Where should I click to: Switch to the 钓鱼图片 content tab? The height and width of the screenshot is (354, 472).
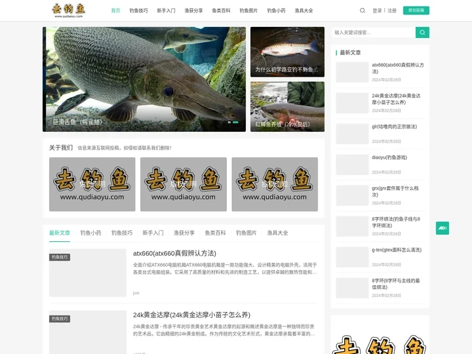pos(246,233)
